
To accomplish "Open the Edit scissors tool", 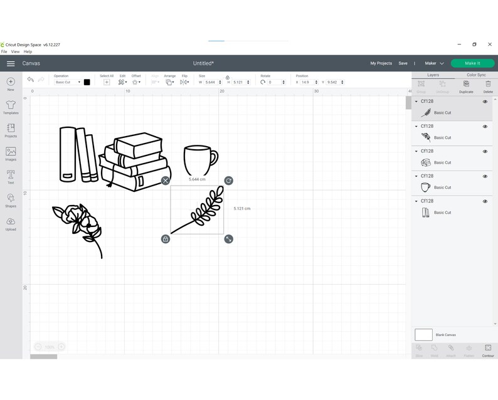I will tap(122, 82).
